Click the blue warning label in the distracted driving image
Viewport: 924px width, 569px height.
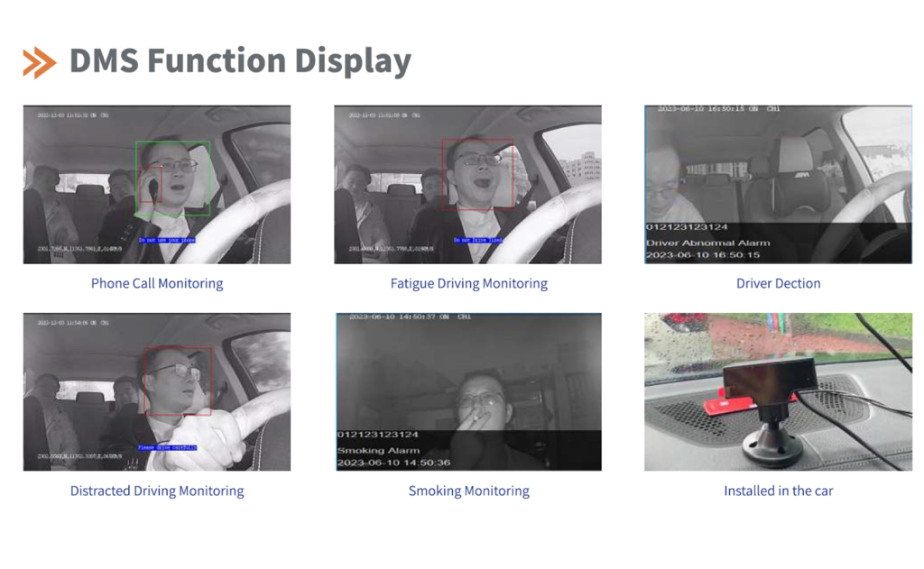click(167, 447)
